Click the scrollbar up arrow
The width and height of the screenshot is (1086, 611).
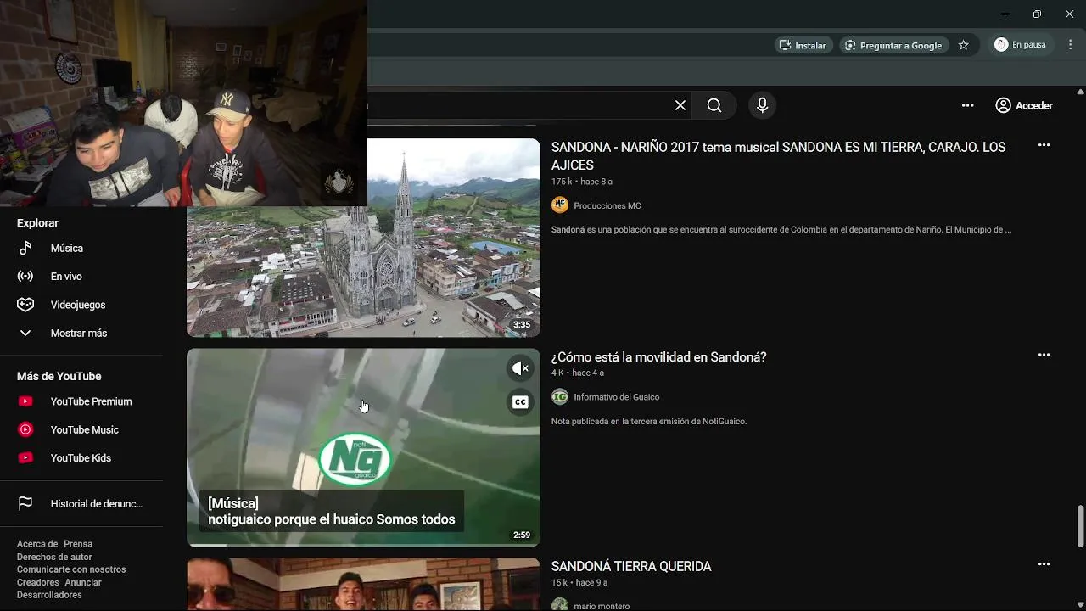click(1080, 92)
